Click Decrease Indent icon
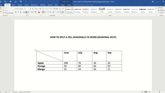The image size is (165, 93). 54,9
